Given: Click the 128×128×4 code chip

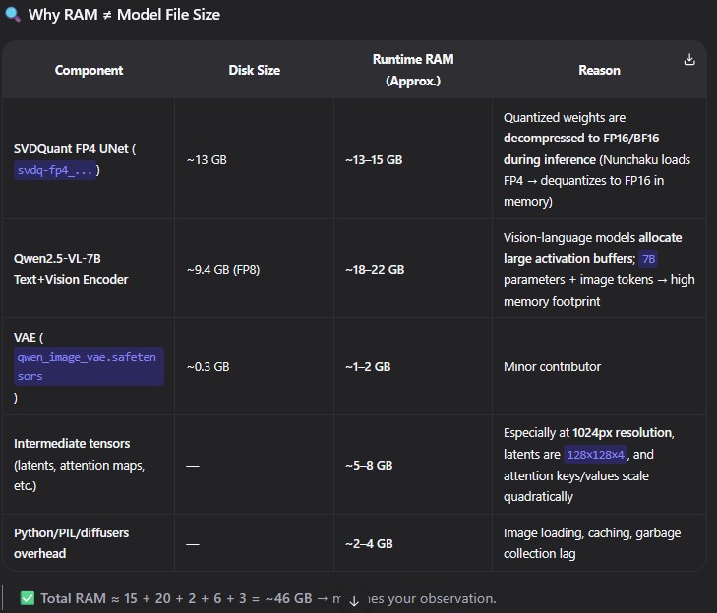Looking at the screenshot, I should 595,455.
